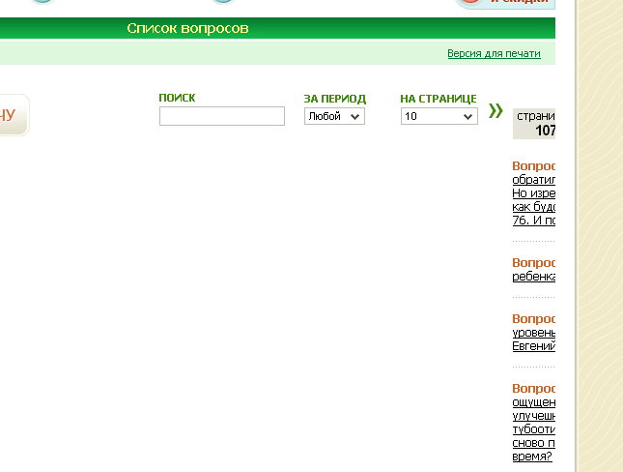Open the Версия для печати link
The width and height of the screenshot is (623, 472).
click(x=494, y=53)
